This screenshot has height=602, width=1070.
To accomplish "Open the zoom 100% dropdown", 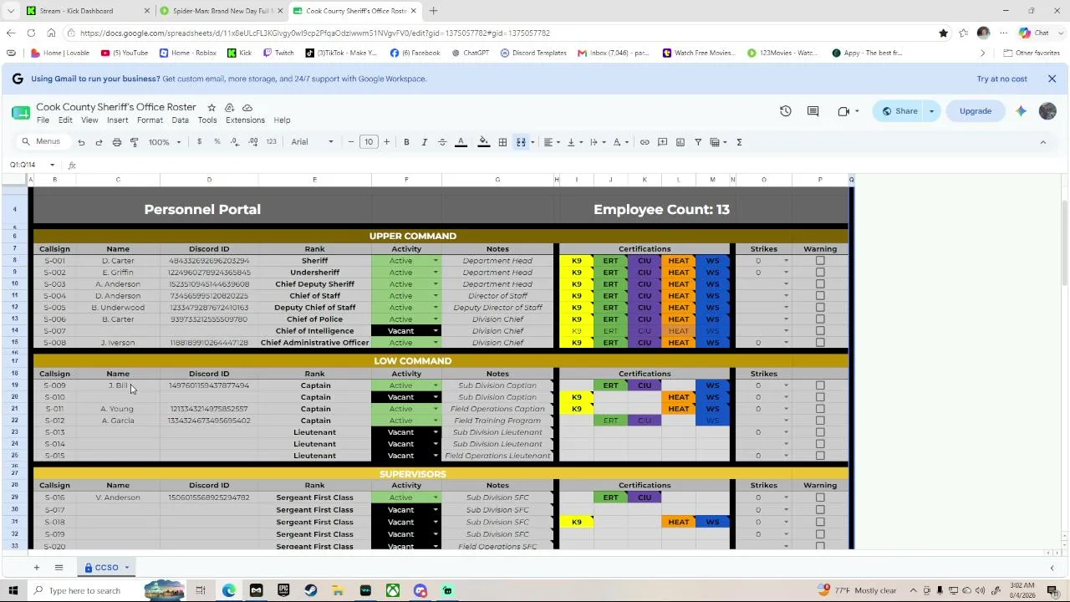I will [x=165, y=142].
